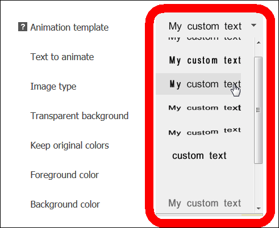Click the selected template text in combo box
Image resolution: width=279 pixels, height=228 pixels.
point(205,26)
